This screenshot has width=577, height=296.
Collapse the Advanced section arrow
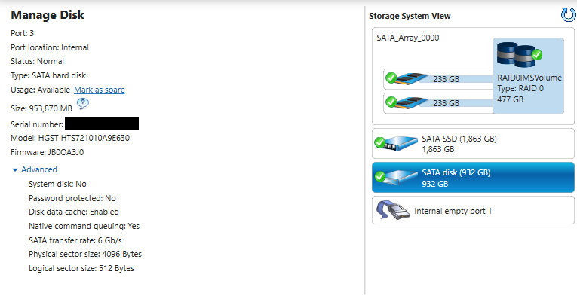pyautogui.click(x=15, y=170)
